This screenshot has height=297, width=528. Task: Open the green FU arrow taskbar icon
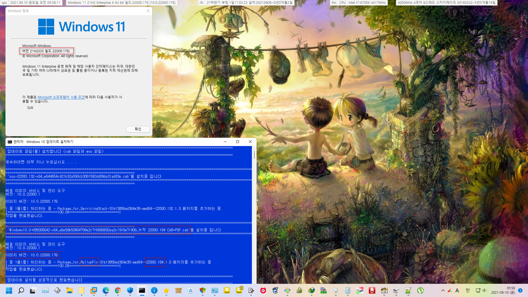coord(299,290)
